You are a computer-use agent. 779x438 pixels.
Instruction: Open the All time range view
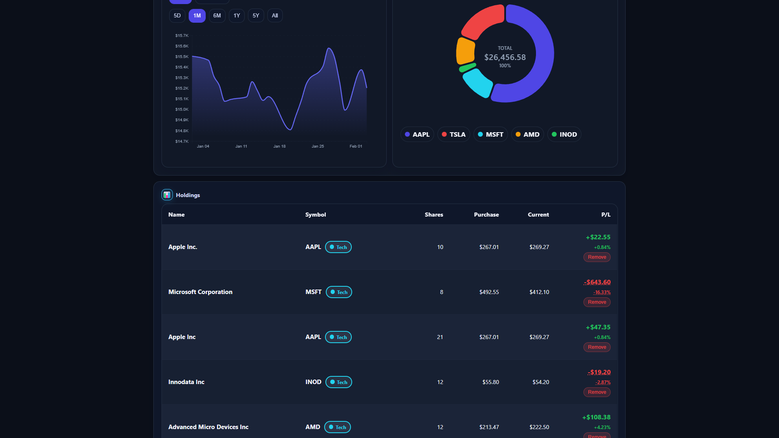click(x=275, y=15)
